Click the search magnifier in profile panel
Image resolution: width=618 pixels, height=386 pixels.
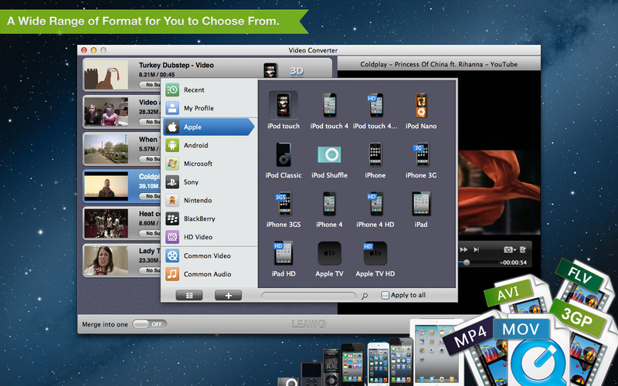pos(365,296)
